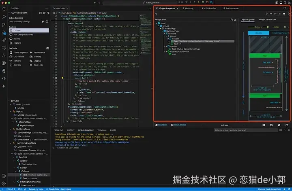
Task: Open the fit: loose dropdown
Action: coord(268,72)
